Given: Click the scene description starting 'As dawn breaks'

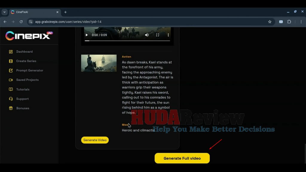Looking at the screenshot, I should click(148, 87).
